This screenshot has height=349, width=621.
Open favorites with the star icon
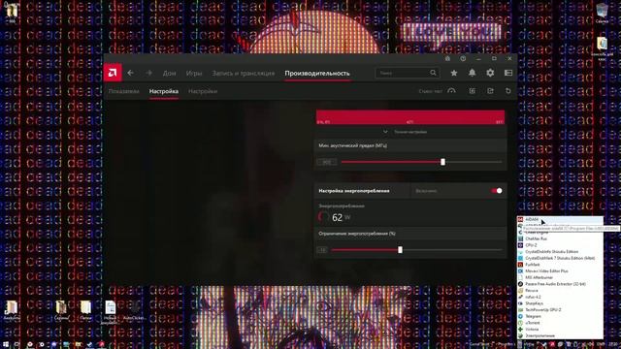(x=454, y=73)
